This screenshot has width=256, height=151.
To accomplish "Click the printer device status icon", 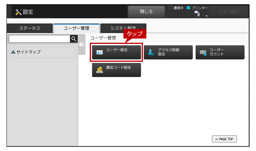I will click(x=197, y=14).
